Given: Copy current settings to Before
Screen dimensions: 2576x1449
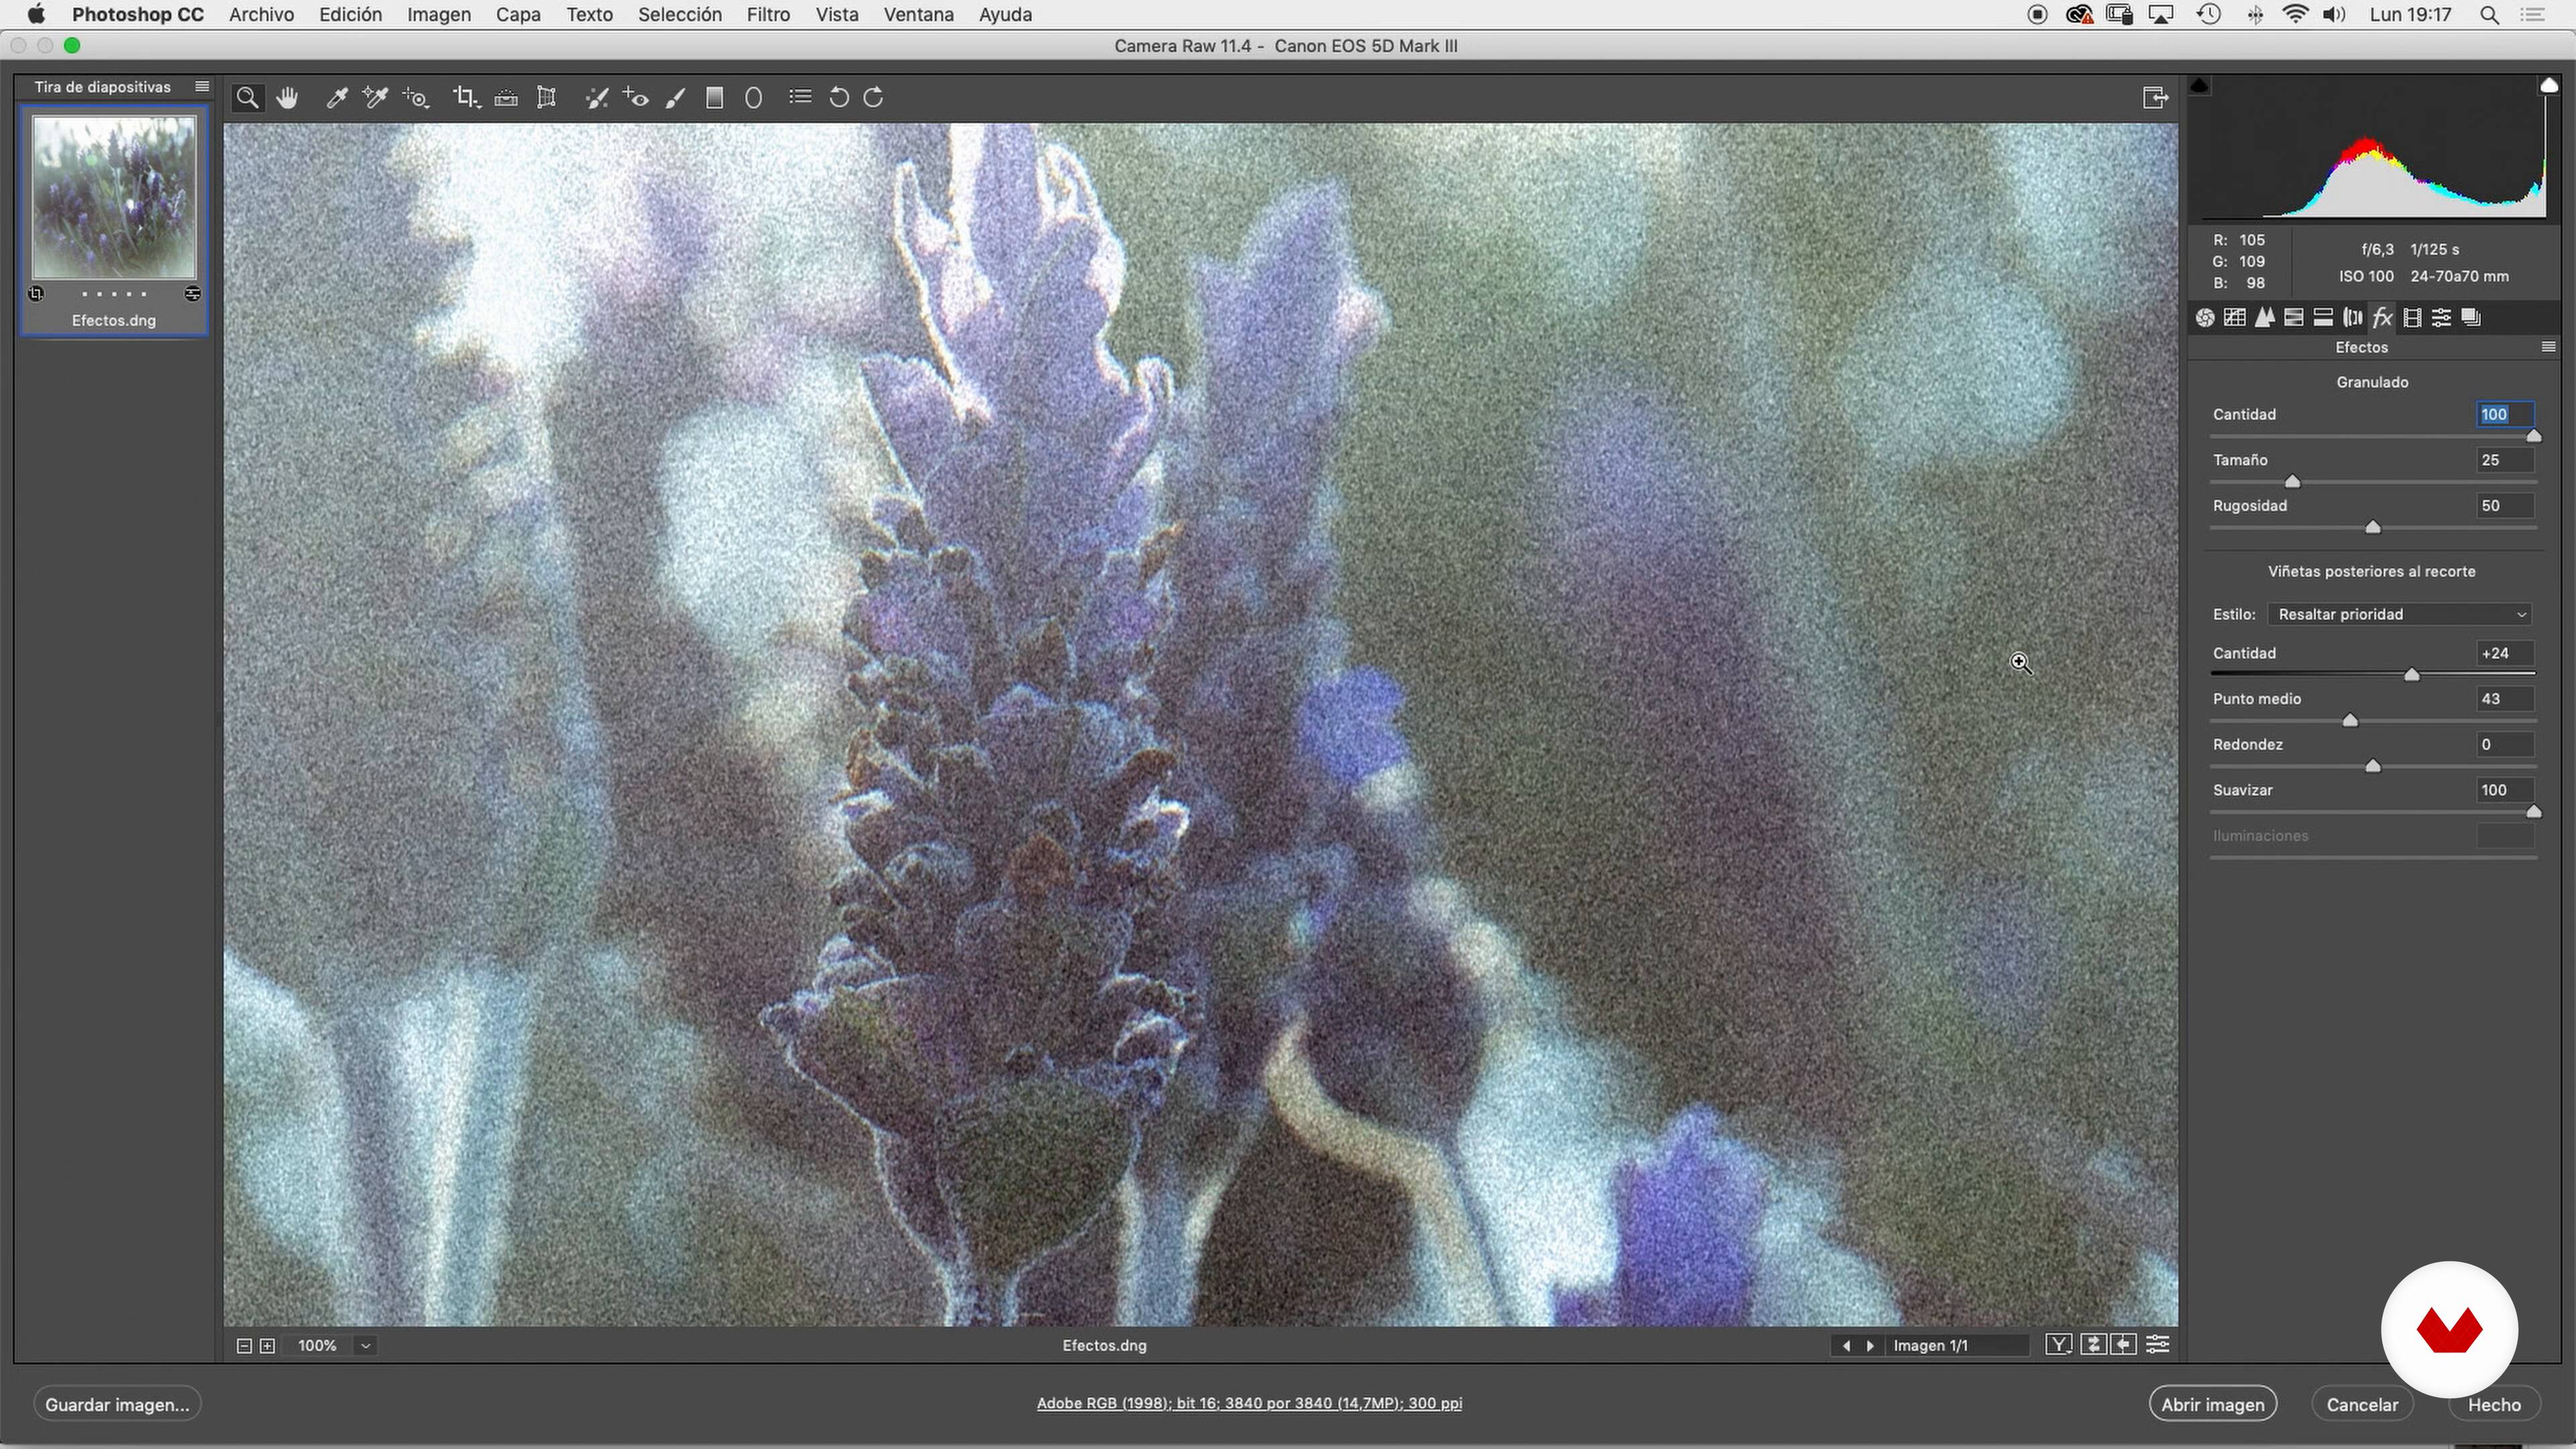Looking at the screenshot, I should [x=2124, y=1345].
